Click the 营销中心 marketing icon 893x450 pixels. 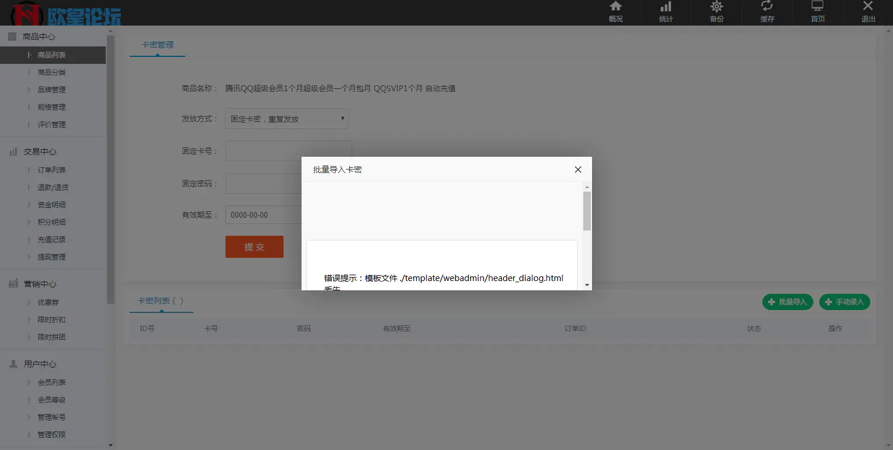click(13, 283)
